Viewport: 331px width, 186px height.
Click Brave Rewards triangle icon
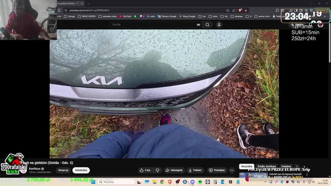[x=246, y=10]
